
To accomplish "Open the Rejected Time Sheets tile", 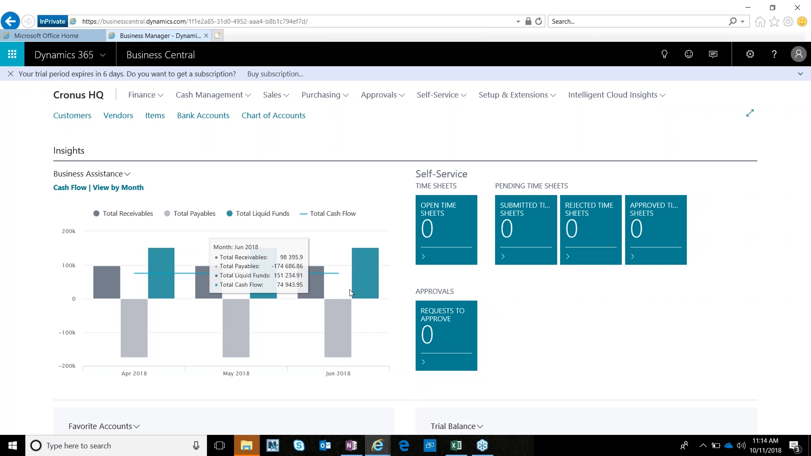I will click(x=591, y=230).
